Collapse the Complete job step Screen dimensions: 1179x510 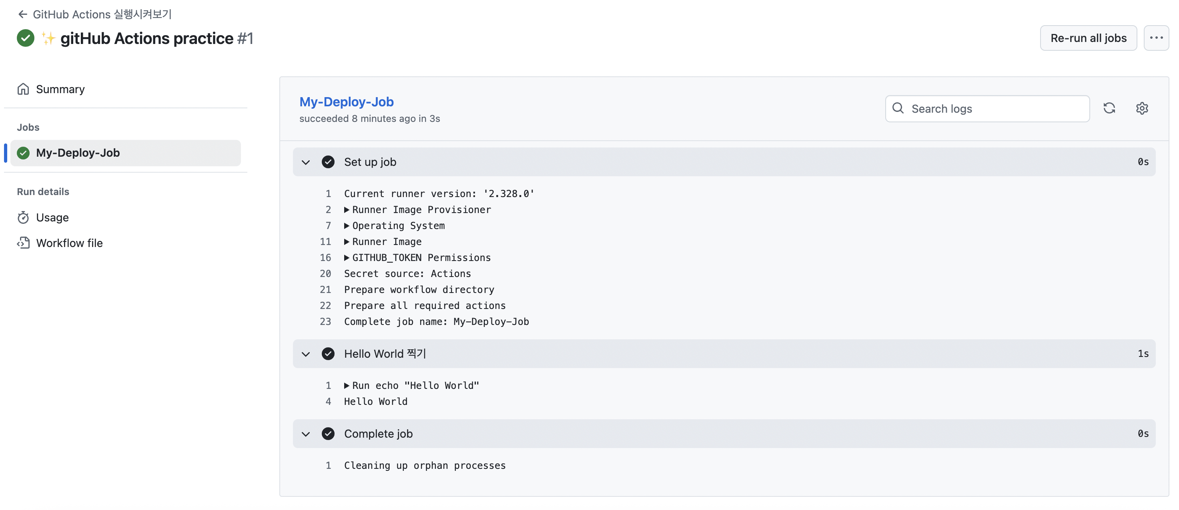[x=306, y=434]
